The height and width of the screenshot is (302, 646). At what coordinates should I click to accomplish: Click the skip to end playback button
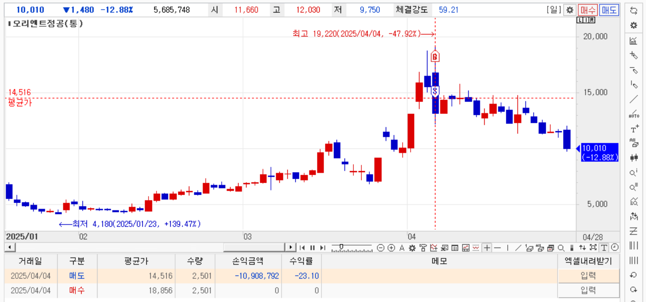click(x=322, y=248)
